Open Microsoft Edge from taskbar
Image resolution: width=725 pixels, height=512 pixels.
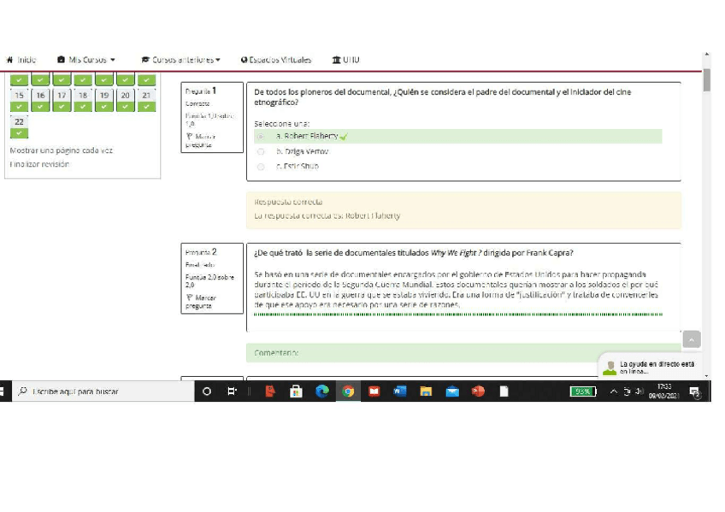pos(321,391)
